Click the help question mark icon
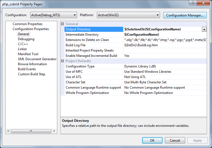 (x=192, y=3)
